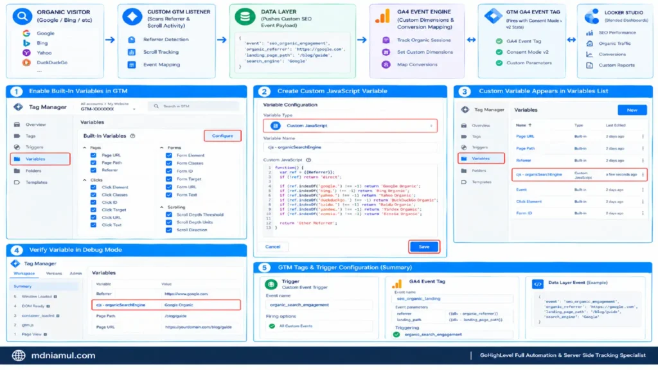Open kebab menu for cjs - organicSearchEngine row
Viewport: 658px width, 370px height.
point(643,175)
